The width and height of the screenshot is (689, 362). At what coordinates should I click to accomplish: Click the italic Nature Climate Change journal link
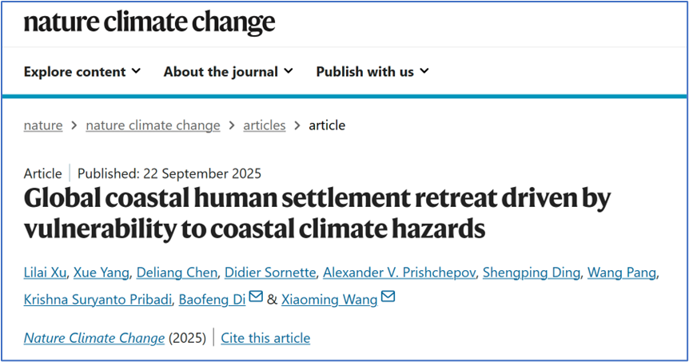[94, 338]
